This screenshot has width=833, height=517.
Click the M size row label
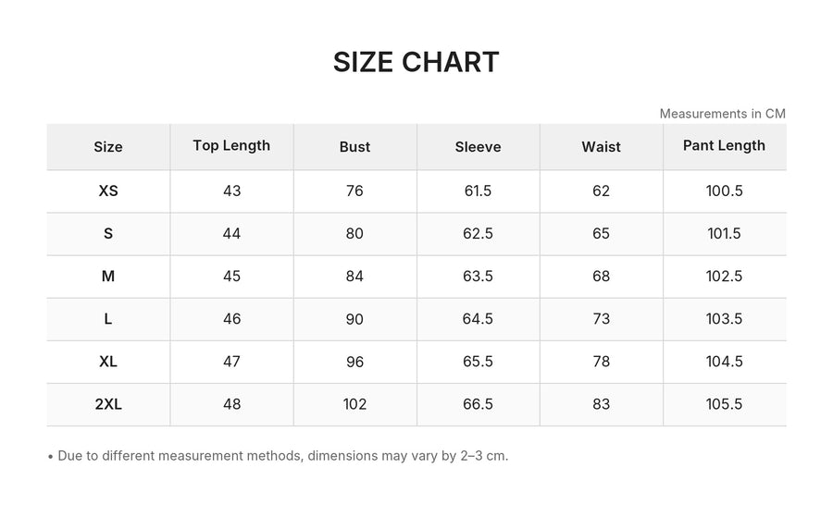point(108,276)
